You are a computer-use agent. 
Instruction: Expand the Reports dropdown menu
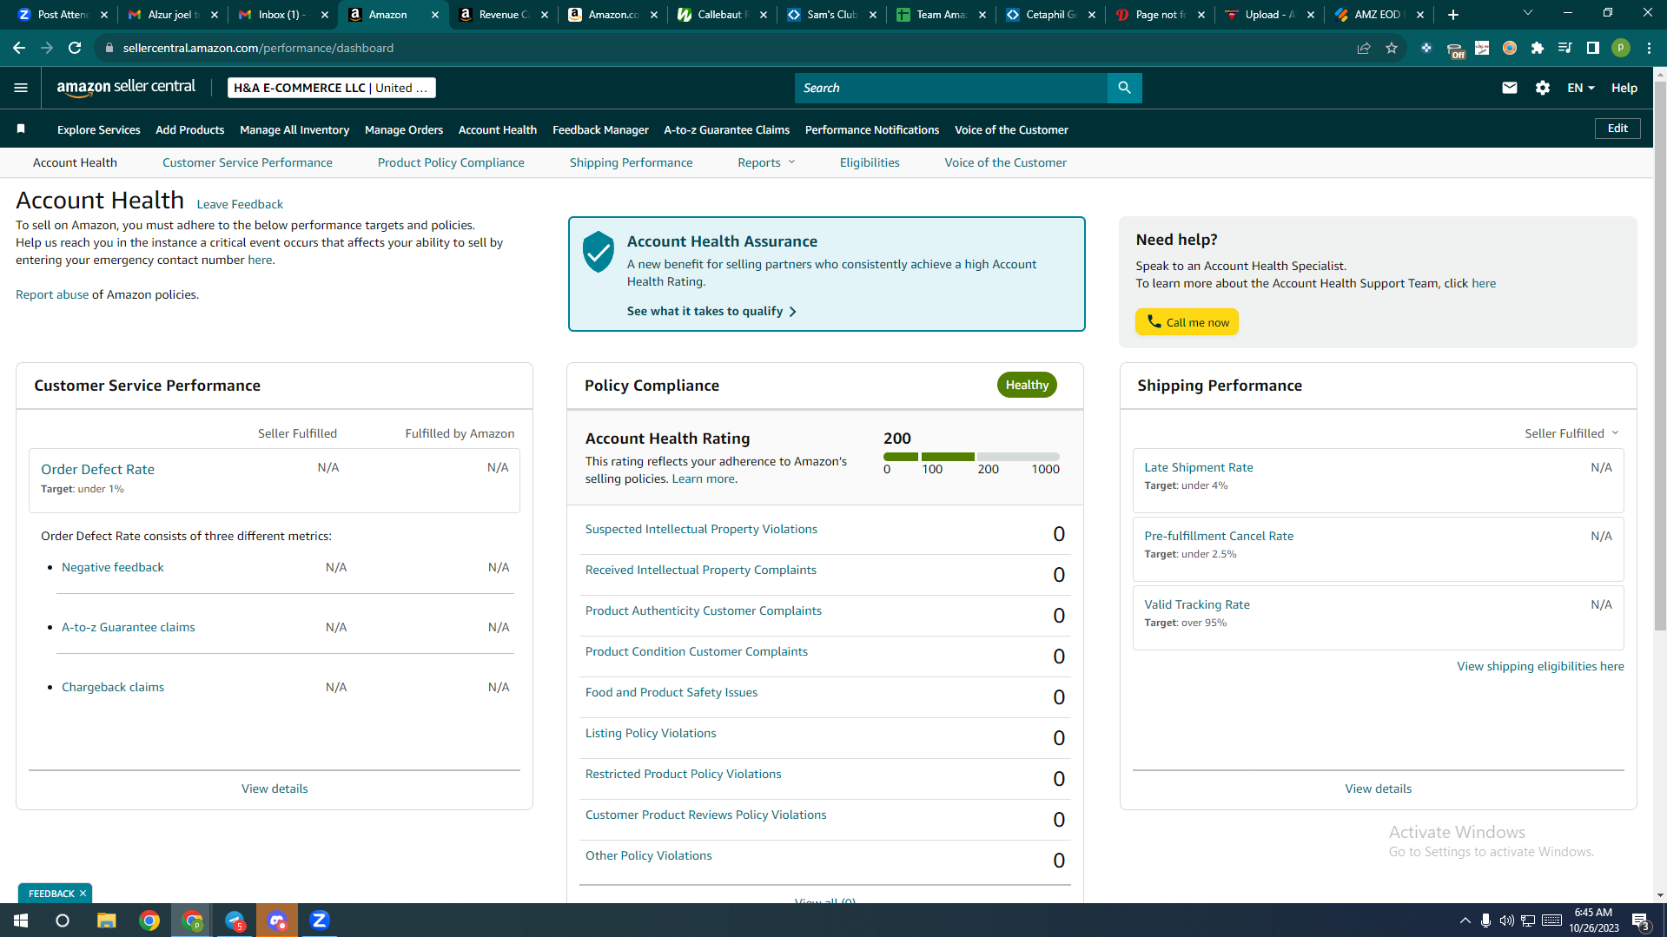[766, 162]
